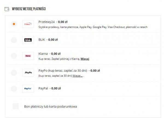Open the Więcej... link under PayPo
Screen dimensions: 164x118
(78, 75)
